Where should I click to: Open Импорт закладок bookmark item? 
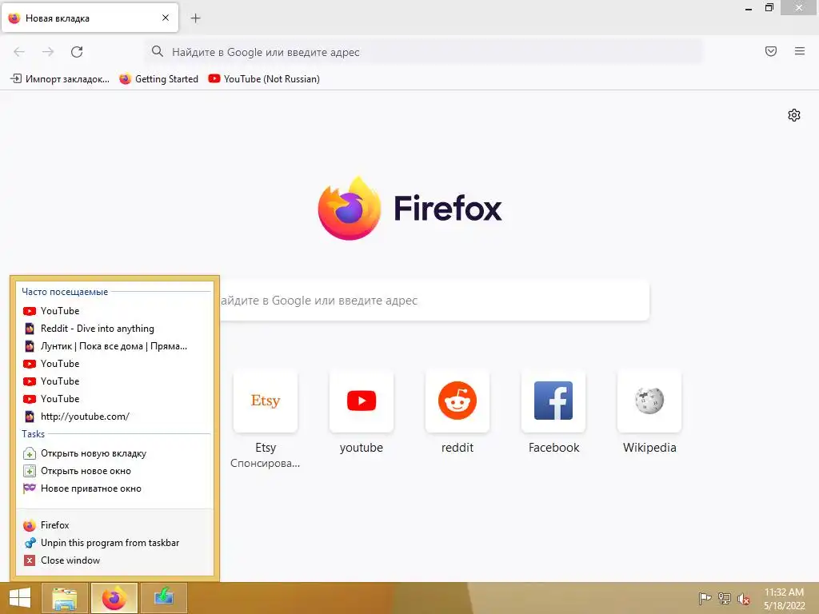pyautogui.click(x=60, y=79)
